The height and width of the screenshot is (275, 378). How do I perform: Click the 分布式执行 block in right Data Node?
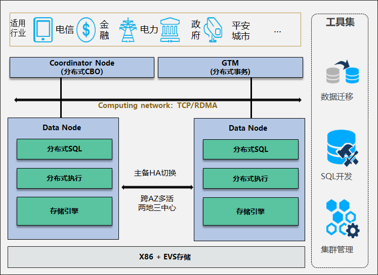coord(250,179)
